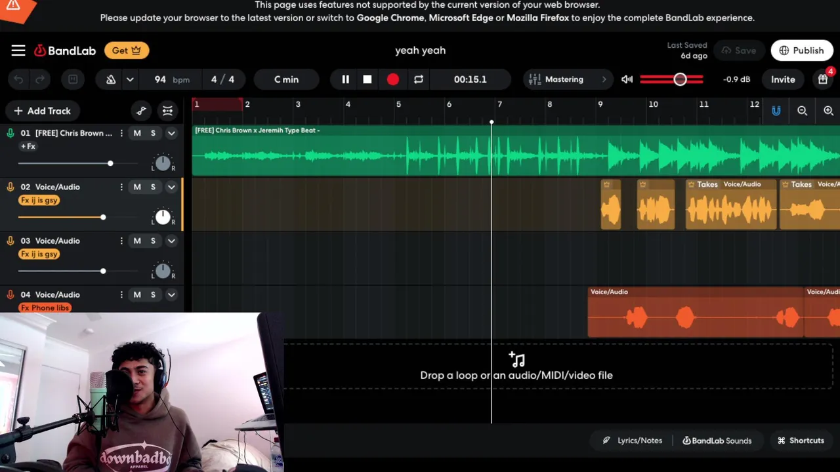
Task: Expand track 03 options chevron
Action: (x=171, y=241)
